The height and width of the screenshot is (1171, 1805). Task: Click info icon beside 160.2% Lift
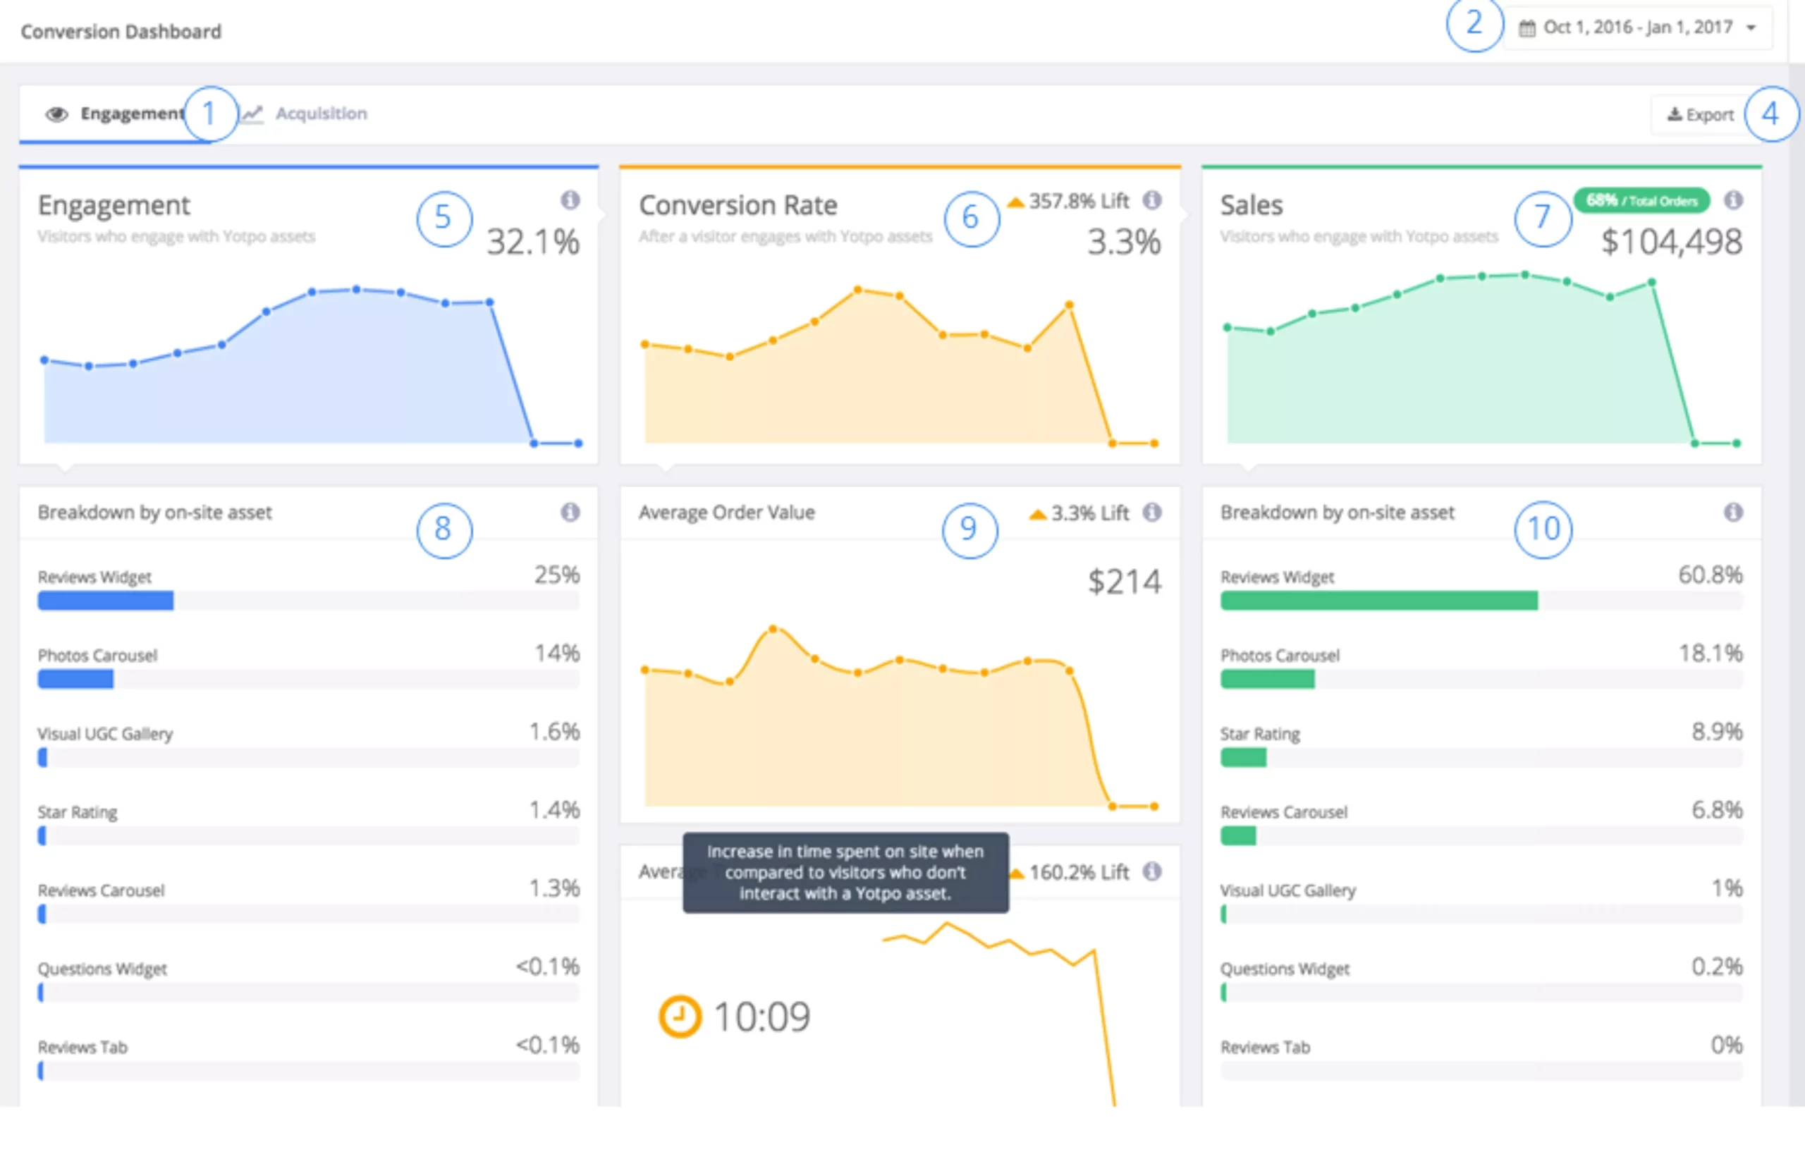click(1152, 871)
